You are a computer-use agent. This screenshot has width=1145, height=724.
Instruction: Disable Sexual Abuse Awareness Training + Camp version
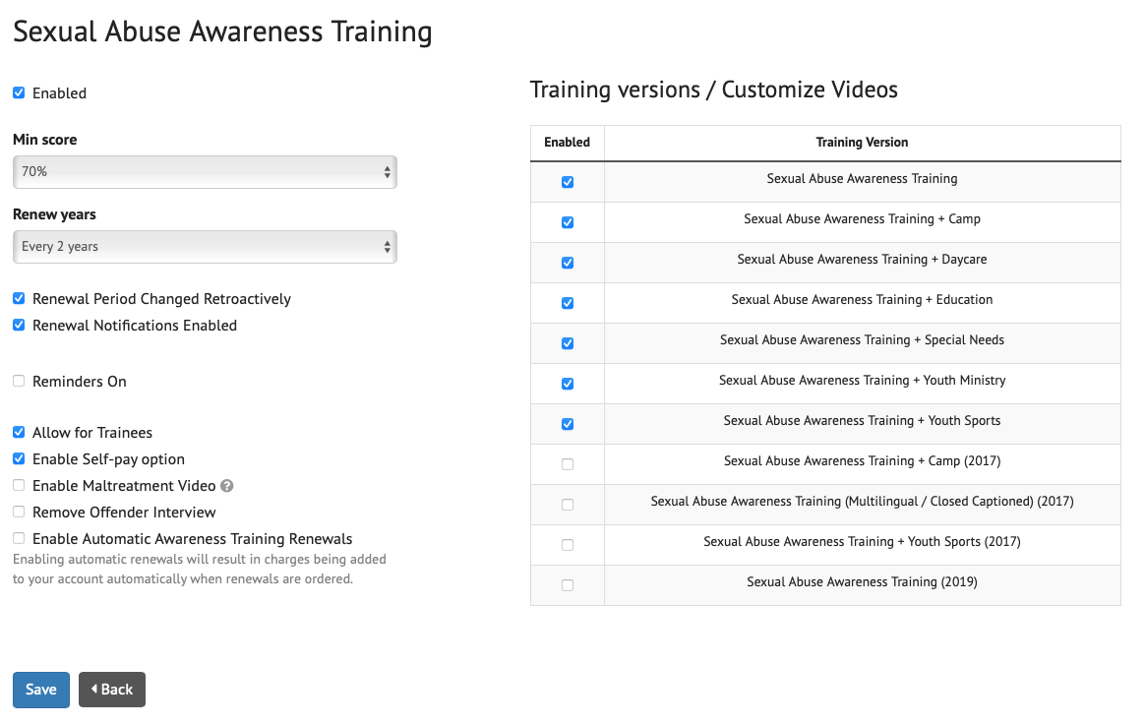point(567,221)
